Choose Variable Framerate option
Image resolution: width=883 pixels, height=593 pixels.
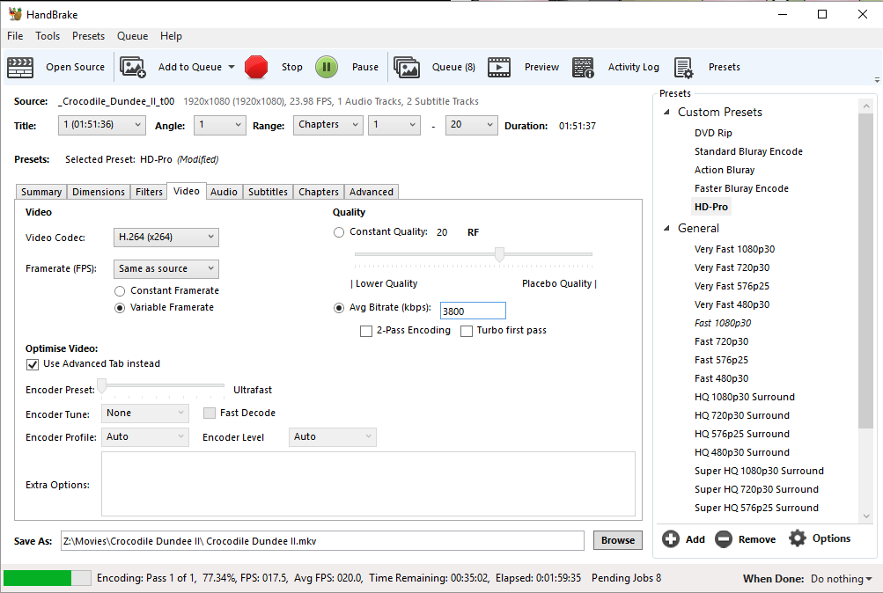tap(120, 308)
